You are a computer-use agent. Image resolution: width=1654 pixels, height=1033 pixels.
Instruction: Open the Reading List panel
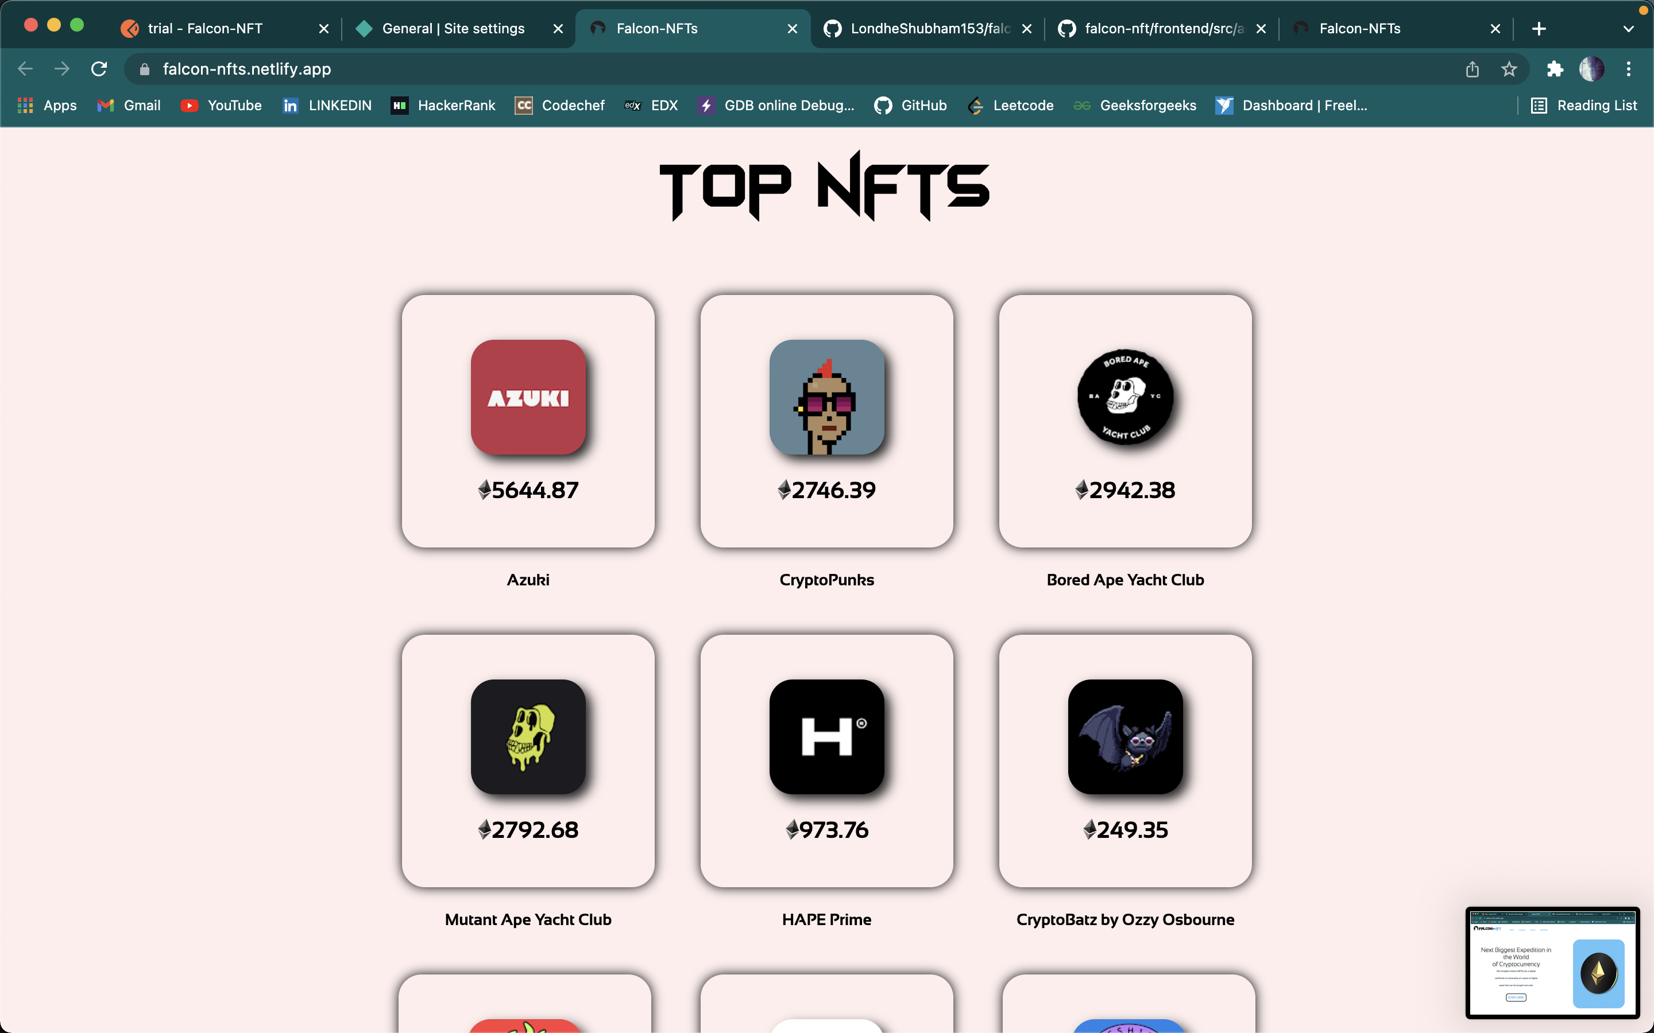pos(1583,105)
